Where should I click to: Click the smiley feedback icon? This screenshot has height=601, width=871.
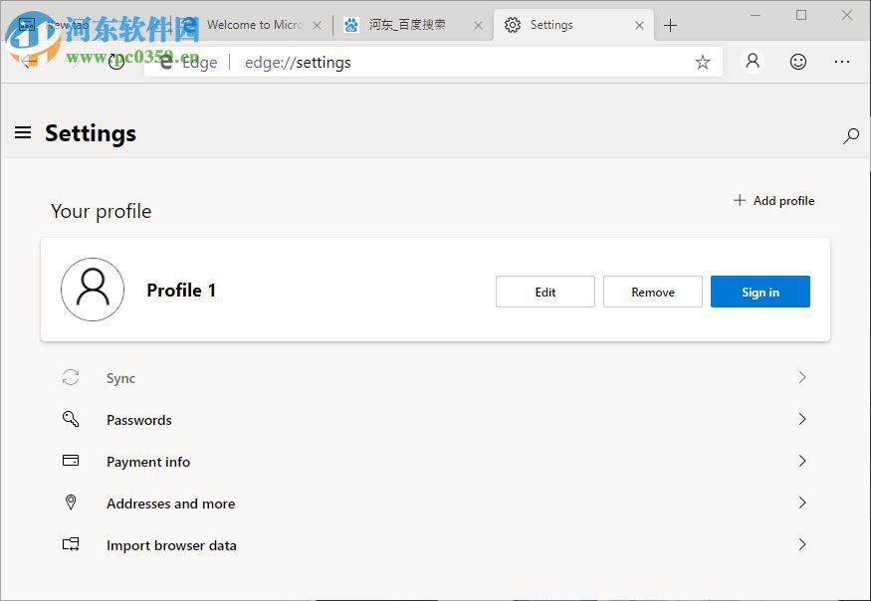click(798, 62)
